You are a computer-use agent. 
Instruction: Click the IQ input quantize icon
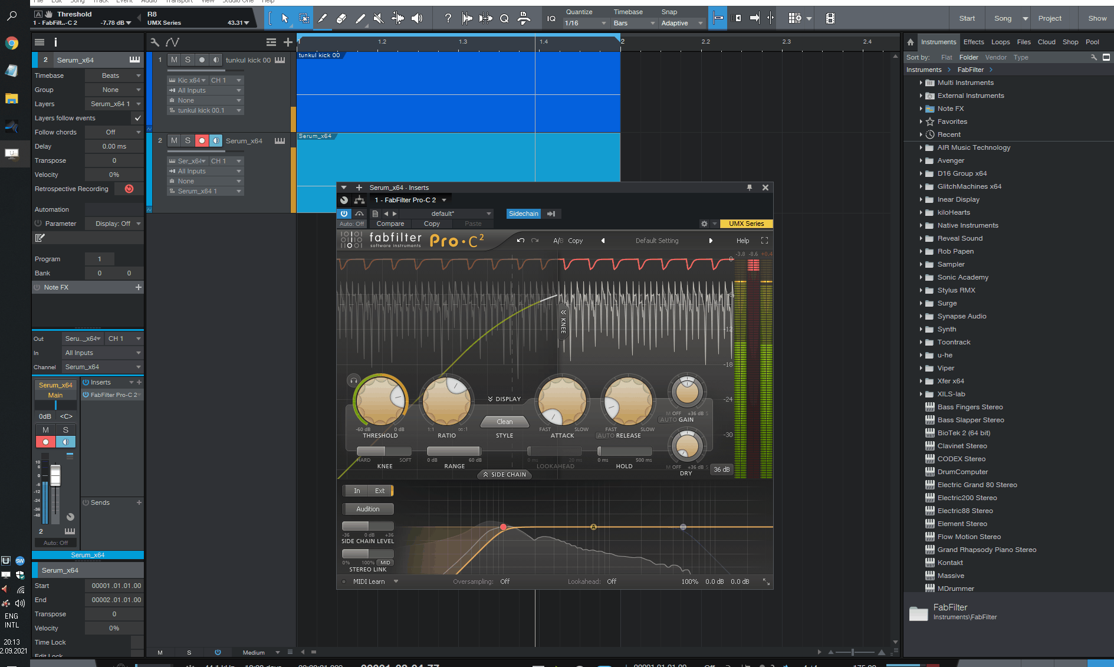[x=551, y=18]
